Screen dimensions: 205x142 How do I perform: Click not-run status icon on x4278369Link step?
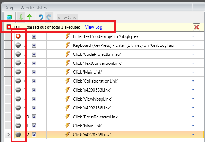(18, 134)
